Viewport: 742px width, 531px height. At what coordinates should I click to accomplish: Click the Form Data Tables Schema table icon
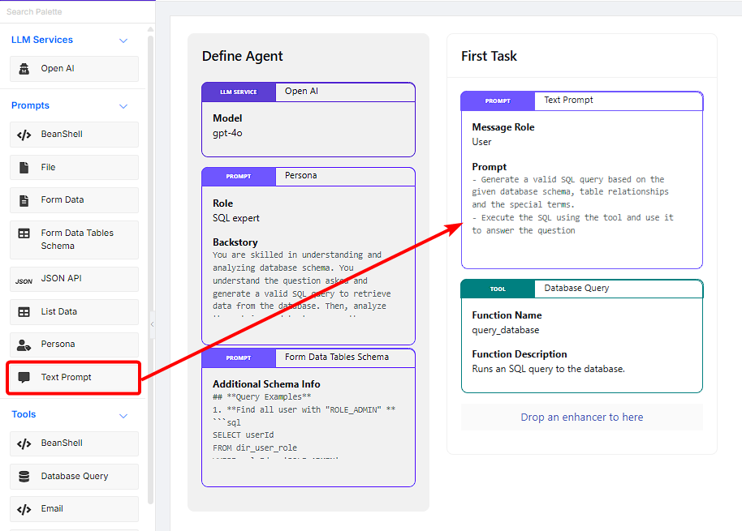(x=24, y=233)
